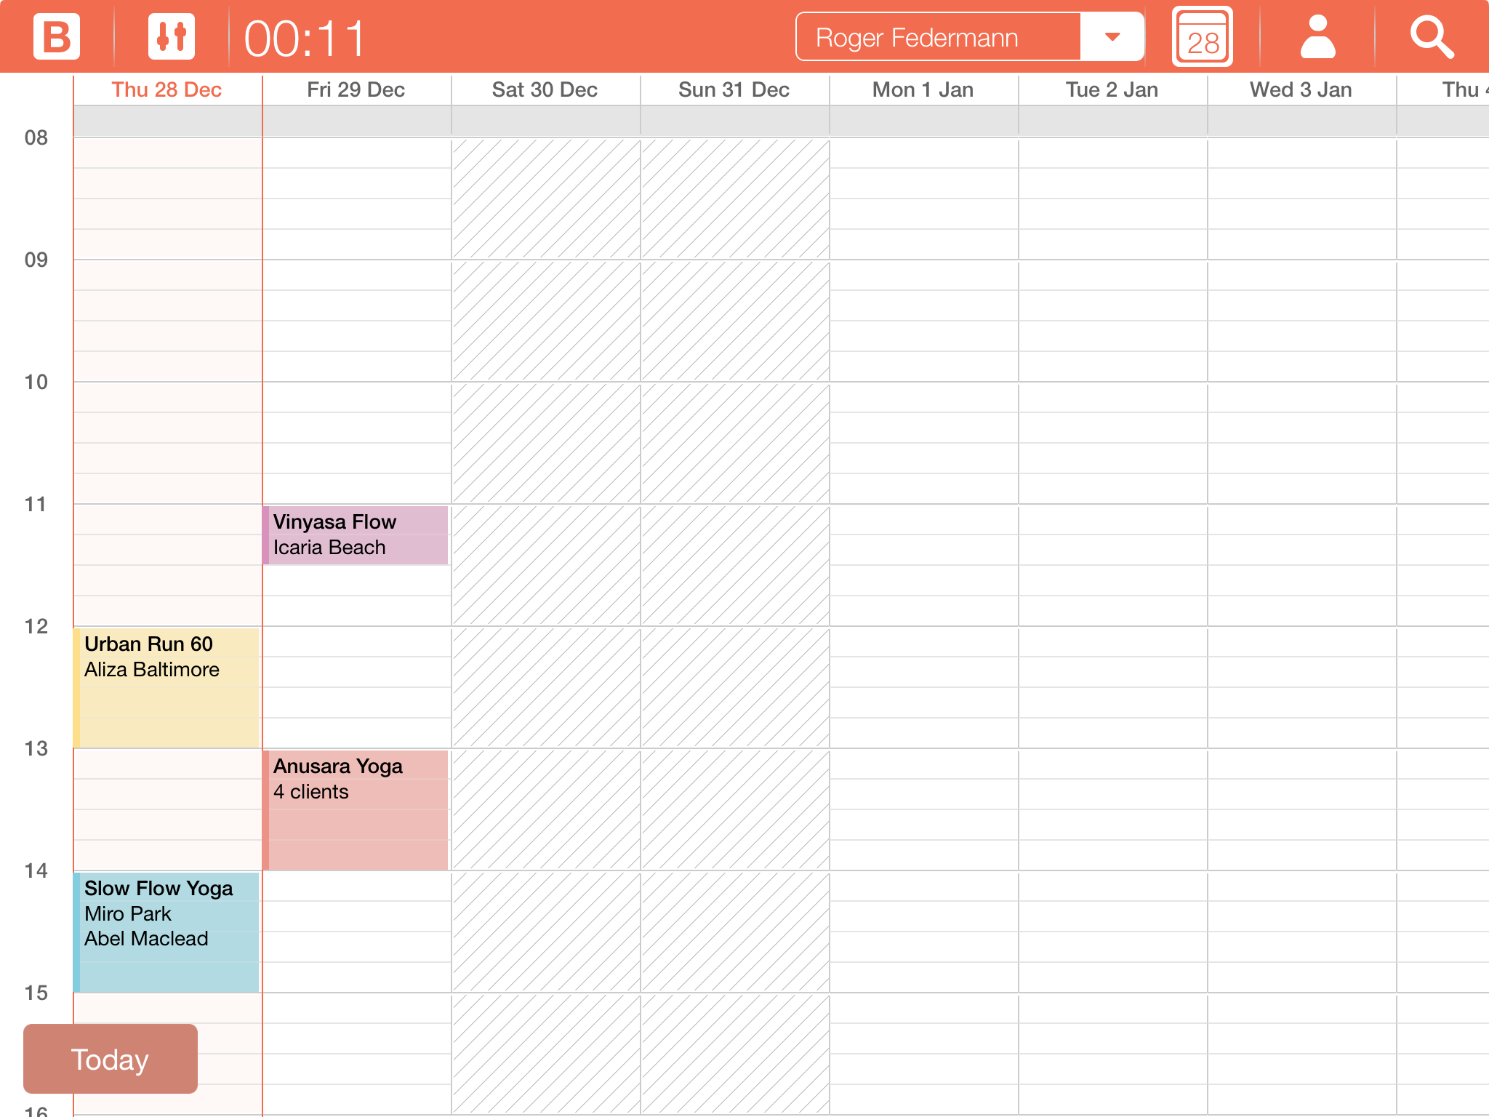Open the Slow Flow Yoga class

click(167, 932)
